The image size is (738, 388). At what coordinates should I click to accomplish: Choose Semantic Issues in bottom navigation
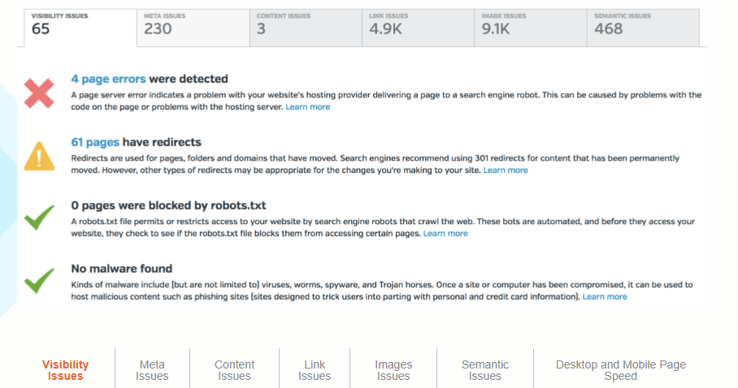485,370
